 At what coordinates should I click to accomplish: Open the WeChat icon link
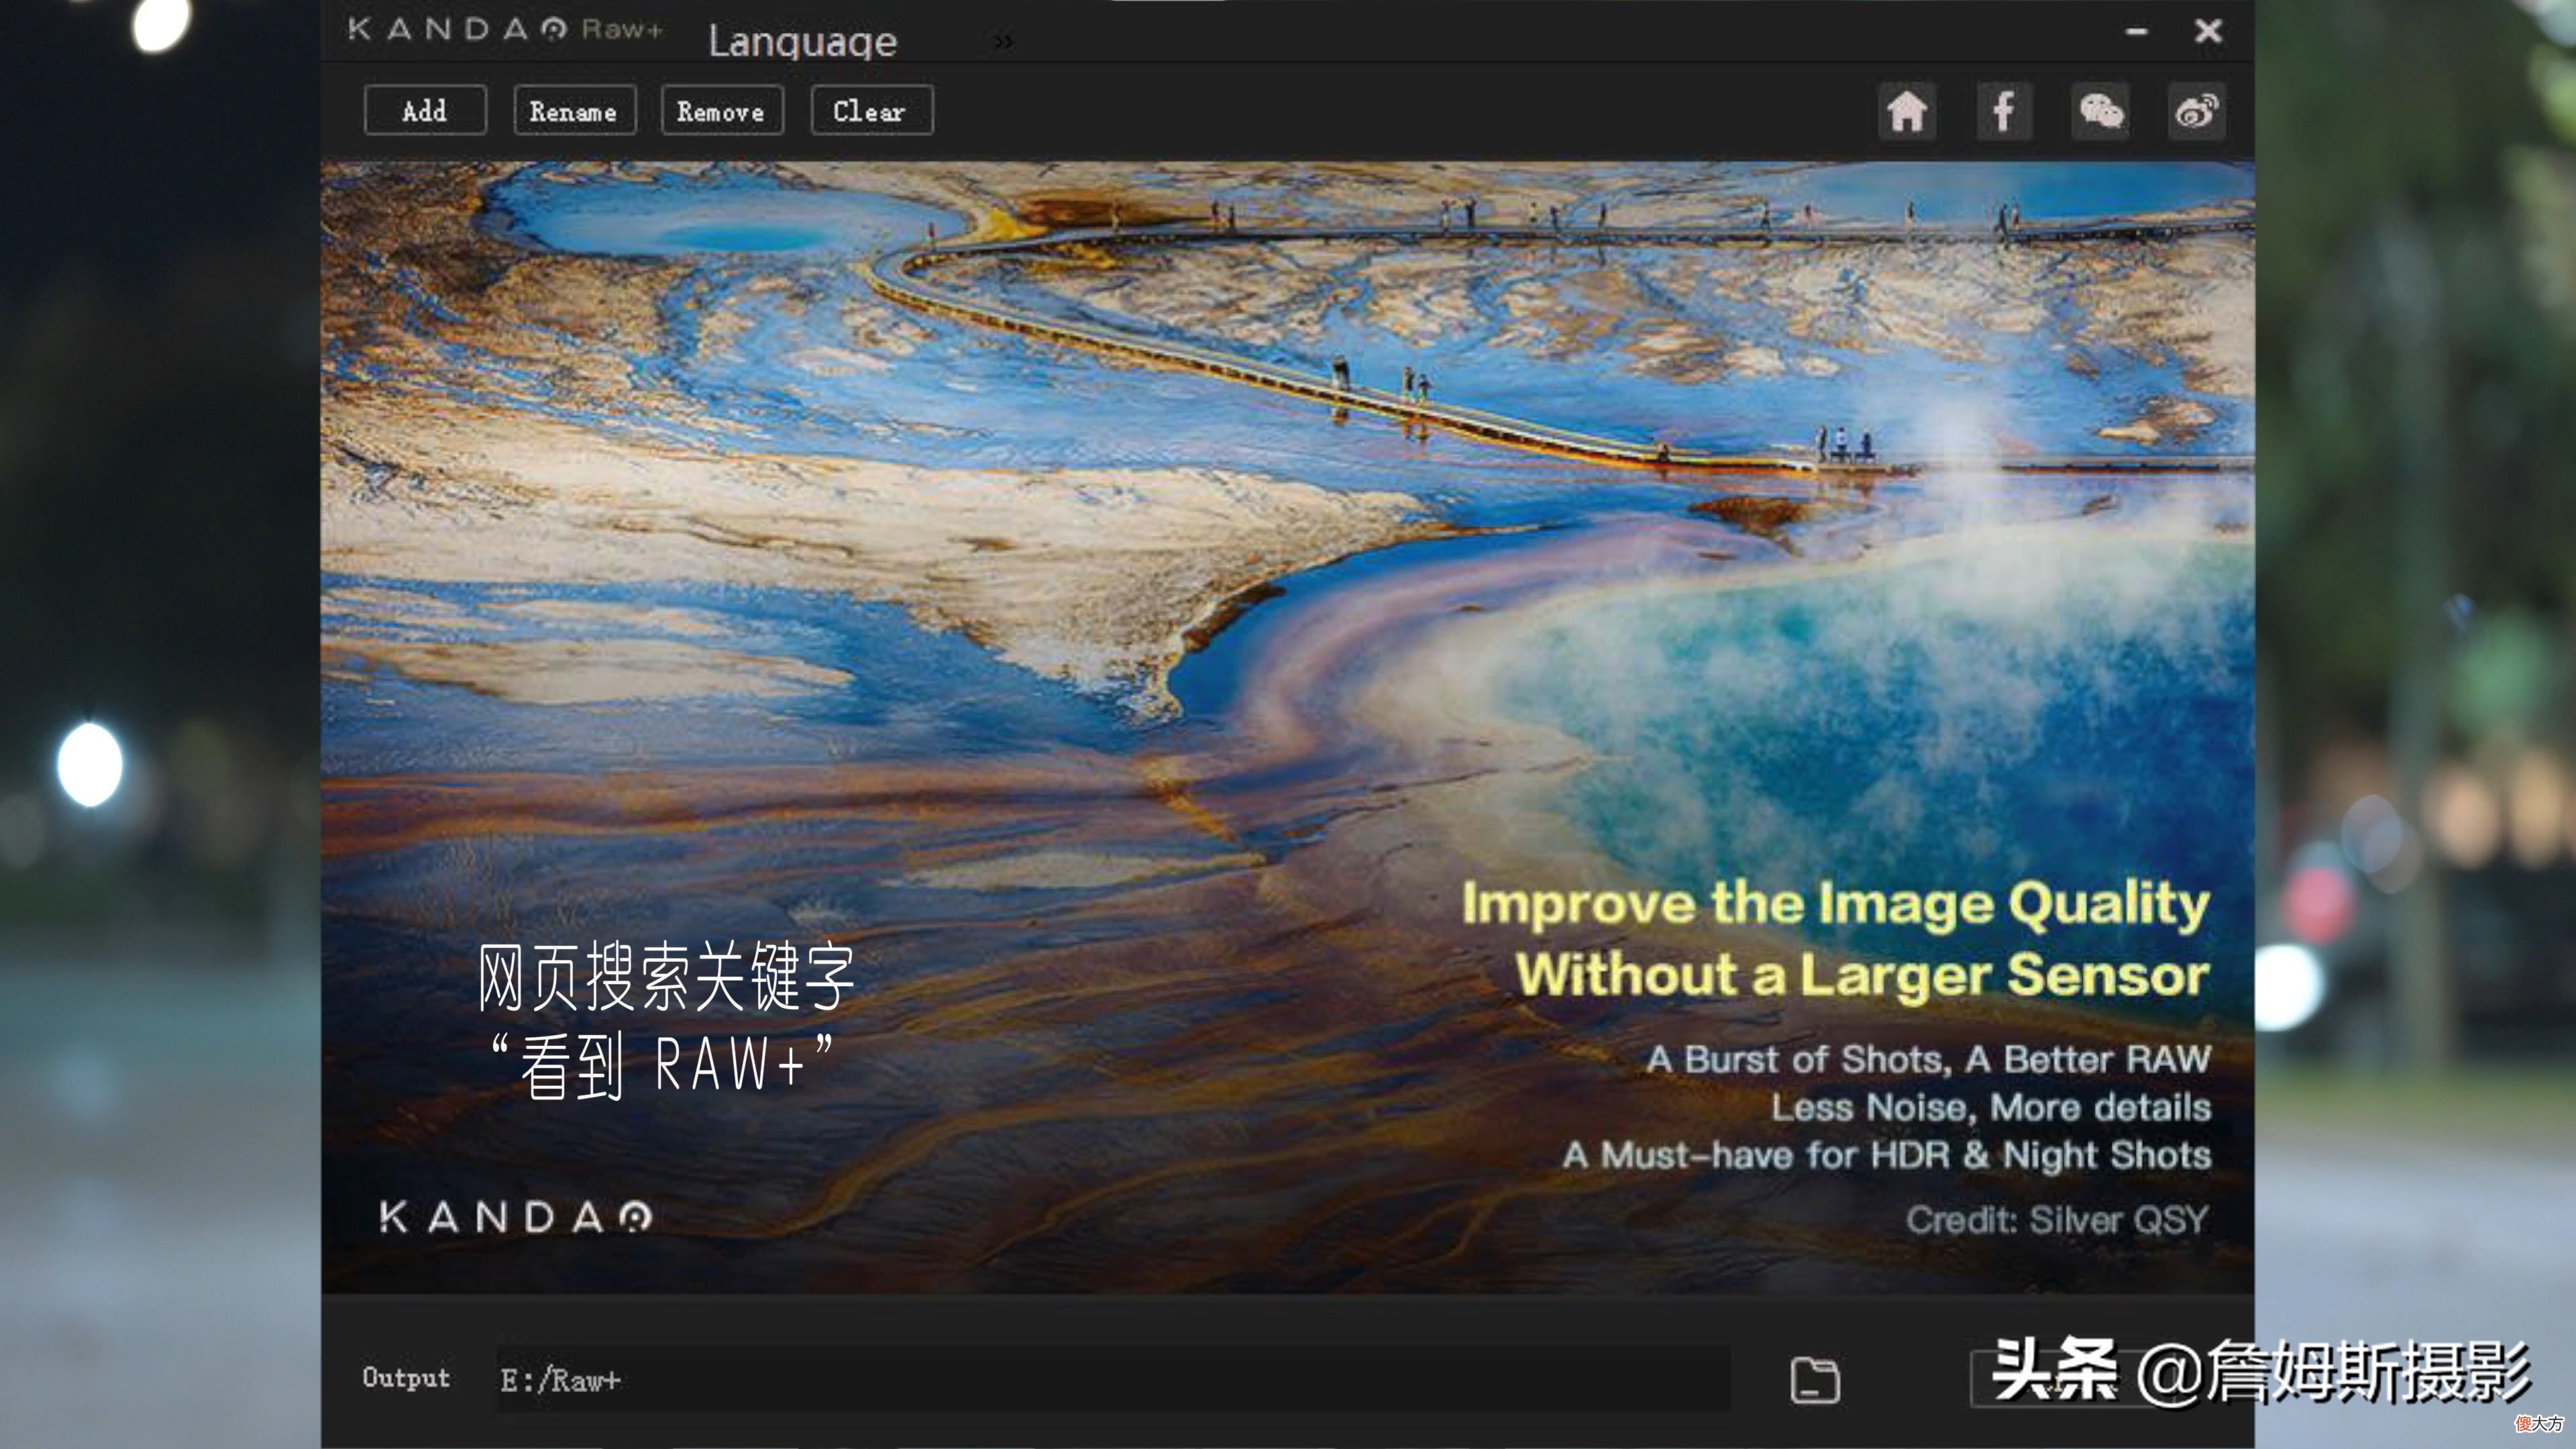tap(2100, 111)
